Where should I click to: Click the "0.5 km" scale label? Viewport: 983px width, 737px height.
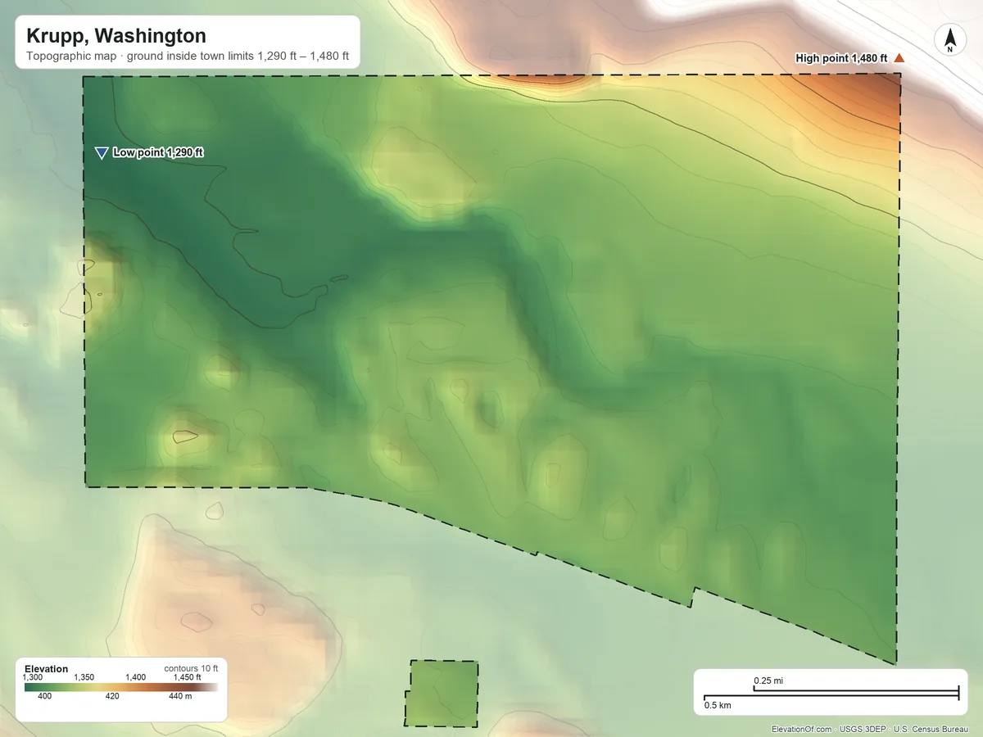point(718,705)
